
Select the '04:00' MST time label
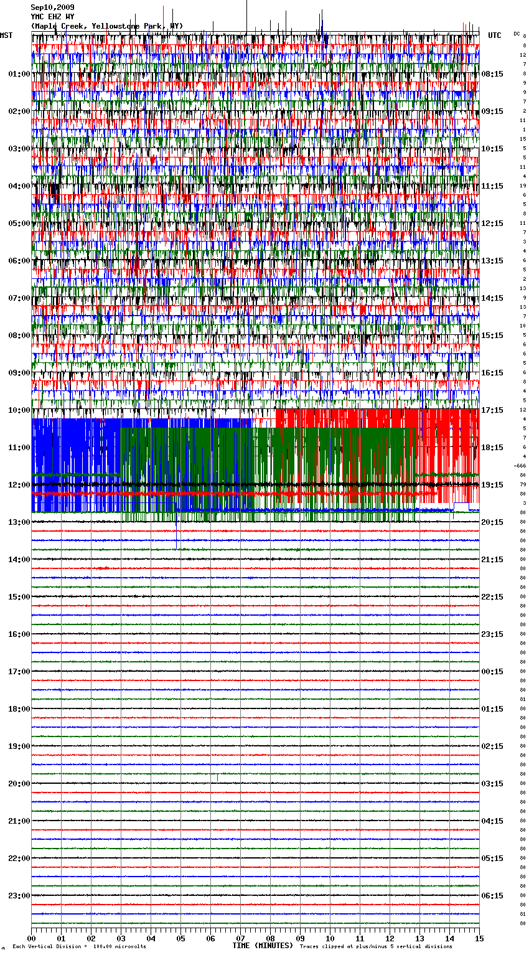pyautogui.click(x=19, y=186)
